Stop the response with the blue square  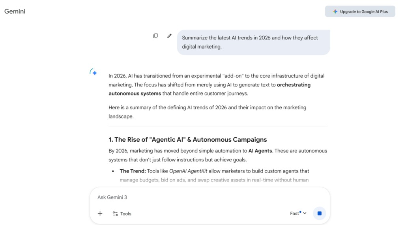click(320, 213)
